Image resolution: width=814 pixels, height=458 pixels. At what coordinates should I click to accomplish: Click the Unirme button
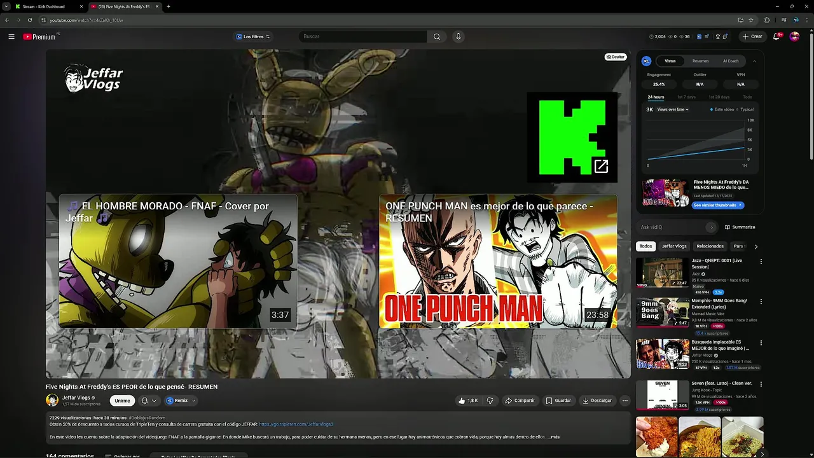pyautogui.click(x=122, y=401)
